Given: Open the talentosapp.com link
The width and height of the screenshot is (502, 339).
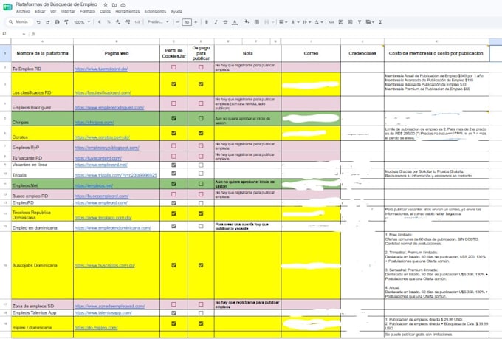Looking at the screenshot, I should 103,312.
